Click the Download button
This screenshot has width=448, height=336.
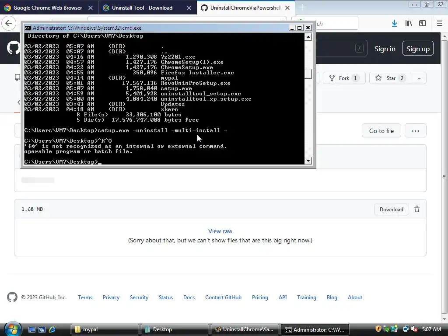(392, 210)
